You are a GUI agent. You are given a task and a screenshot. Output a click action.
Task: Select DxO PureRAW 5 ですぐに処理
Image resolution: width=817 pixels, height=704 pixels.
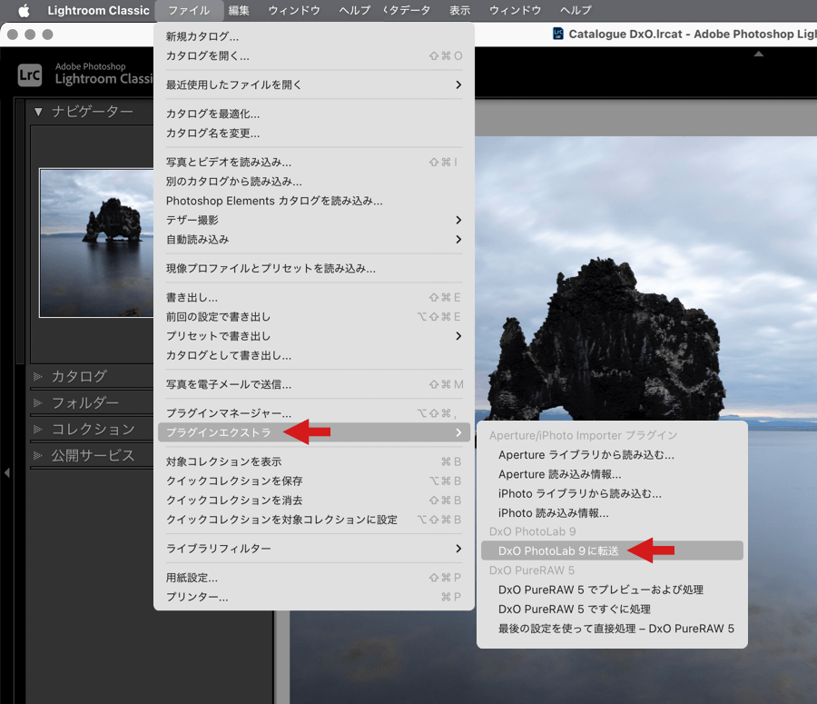click(612, 609)
